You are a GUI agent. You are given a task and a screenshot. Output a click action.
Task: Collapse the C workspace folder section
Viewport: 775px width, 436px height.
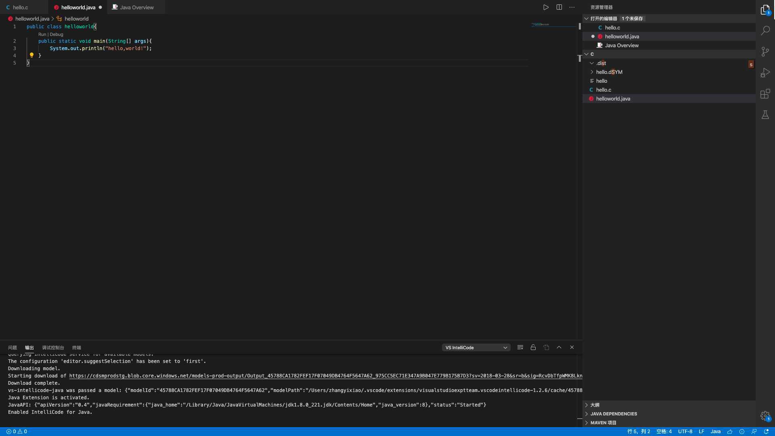coord(586,54)
